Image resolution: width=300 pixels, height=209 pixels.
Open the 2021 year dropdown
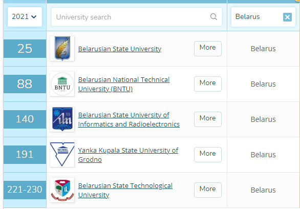[25, 17]
